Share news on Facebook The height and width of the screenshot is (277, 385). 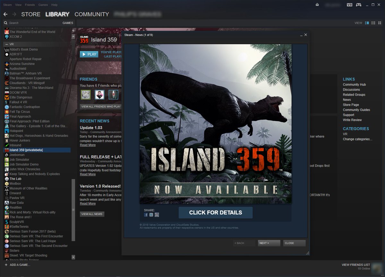(x=146, y=215)
